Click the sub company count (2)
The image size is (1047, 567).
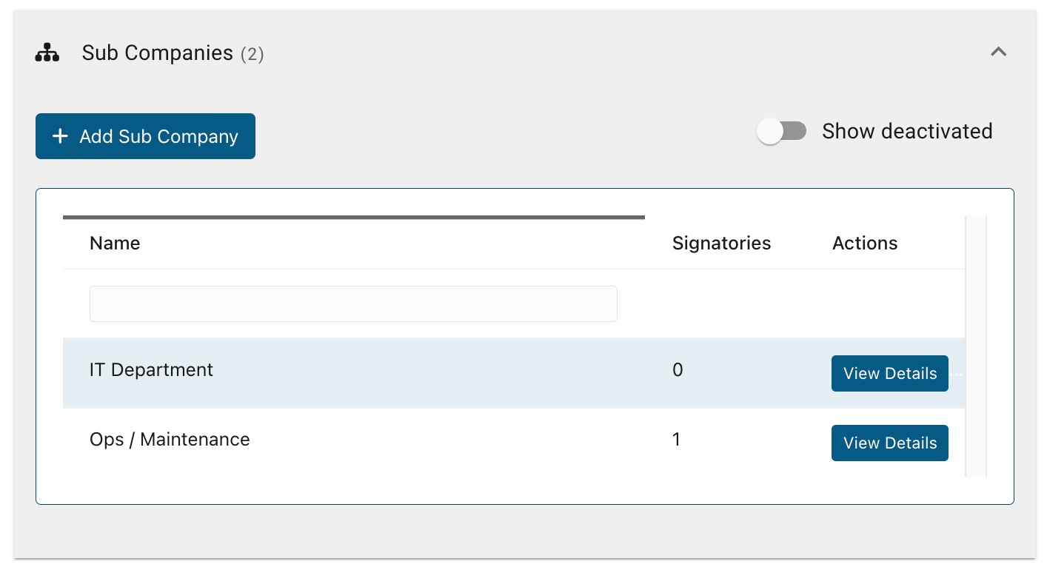coord(252,54)
